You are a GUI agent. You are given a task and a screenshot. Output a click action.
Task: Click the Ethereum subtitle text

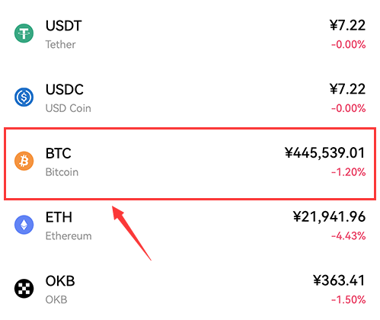[69, 236]
